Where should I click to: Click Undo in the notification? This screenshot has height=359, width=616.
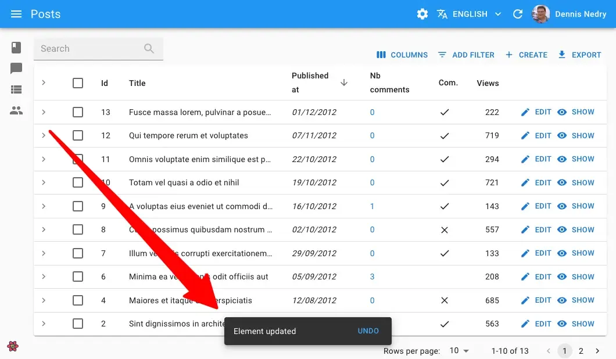(x=368, y=331)
